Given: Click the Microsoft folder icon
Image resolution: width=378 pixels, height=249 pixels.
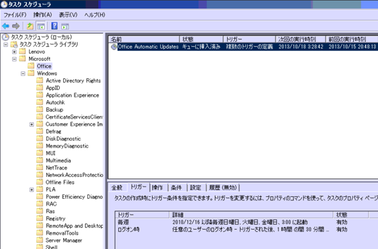Looking at the screenshot, I should [23, 59].
